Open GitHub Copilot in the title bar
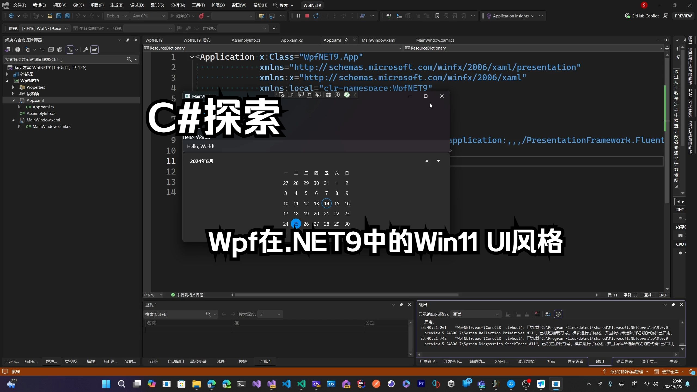The width and height of the screenshot is (697, 392). click(642, 16)
